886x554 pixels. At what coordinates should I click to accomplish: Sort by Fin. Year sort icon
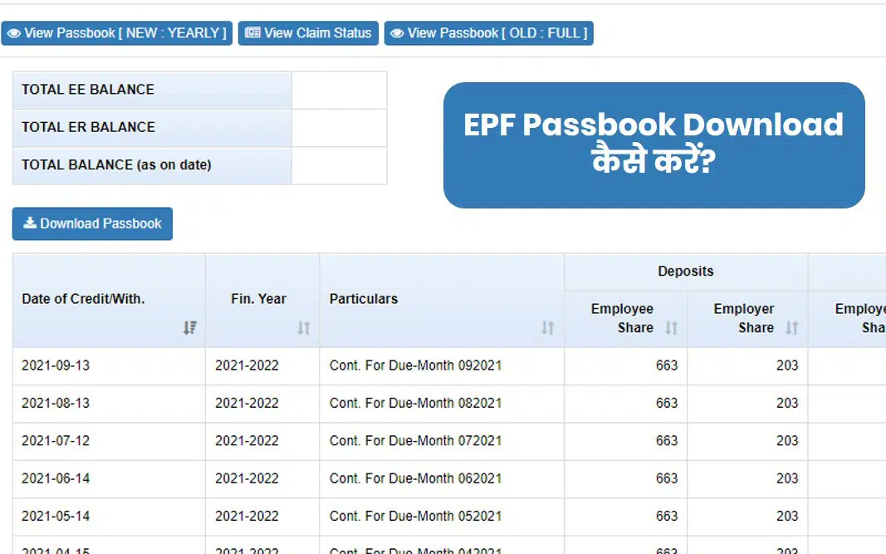coord(304,328)
